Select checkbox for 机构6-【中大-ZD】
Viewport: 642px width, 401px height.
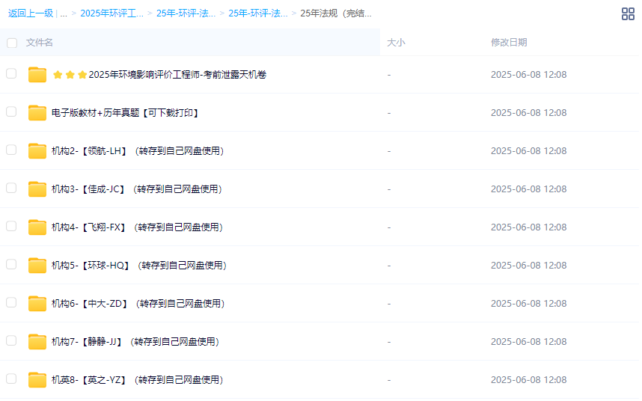11,302
